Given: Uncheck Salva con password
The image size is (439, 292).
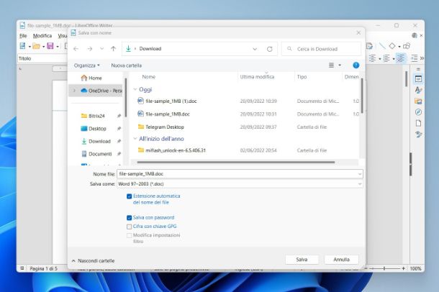Looking at the screenshot, I should pyautogui.click(x=129, y=218).
